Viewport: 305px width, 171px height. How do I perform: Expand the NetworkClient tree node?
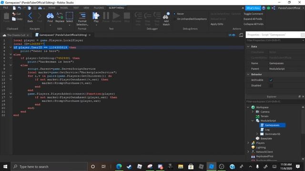tap(248, 152)
